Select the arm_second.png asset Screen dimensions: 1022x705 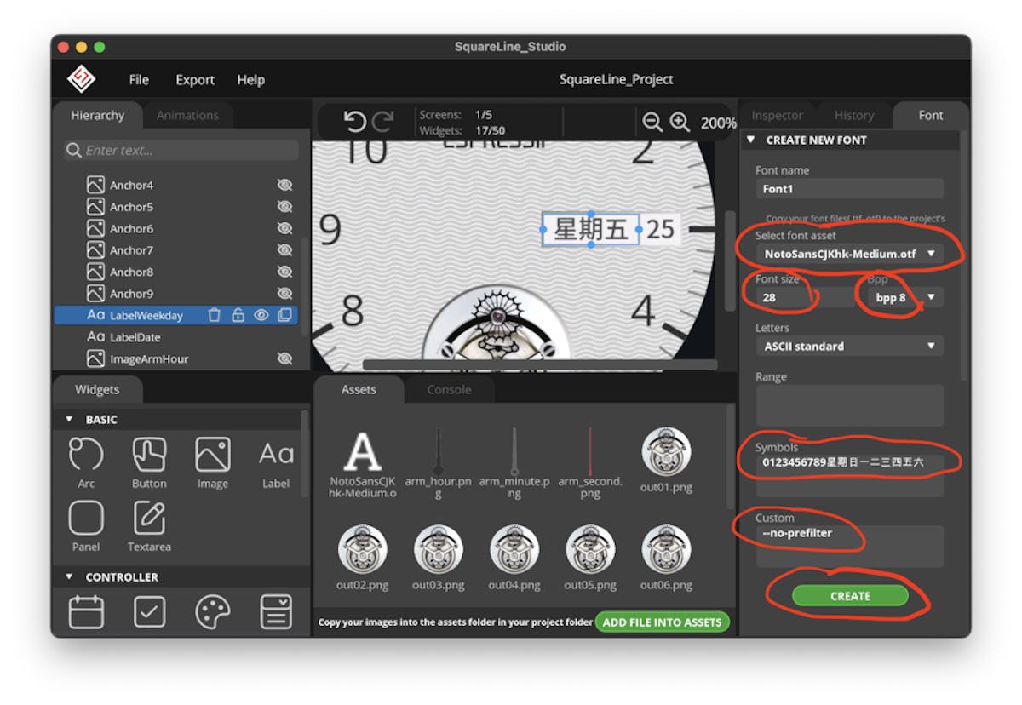[590, 451]
